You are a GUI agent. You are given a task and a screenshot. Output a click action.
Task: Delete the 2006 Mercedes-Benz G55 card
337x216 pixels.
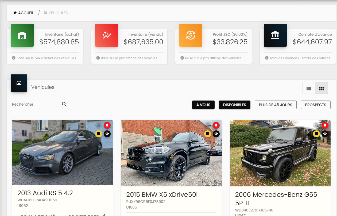(x=325, y=125)
